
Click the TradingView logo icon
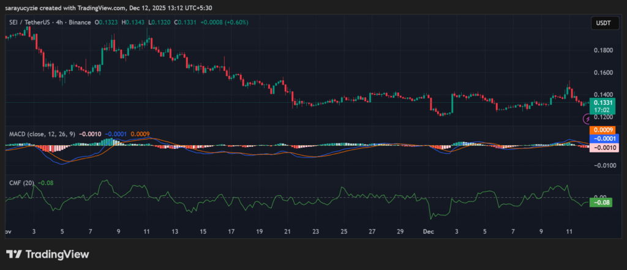(13, 254)
